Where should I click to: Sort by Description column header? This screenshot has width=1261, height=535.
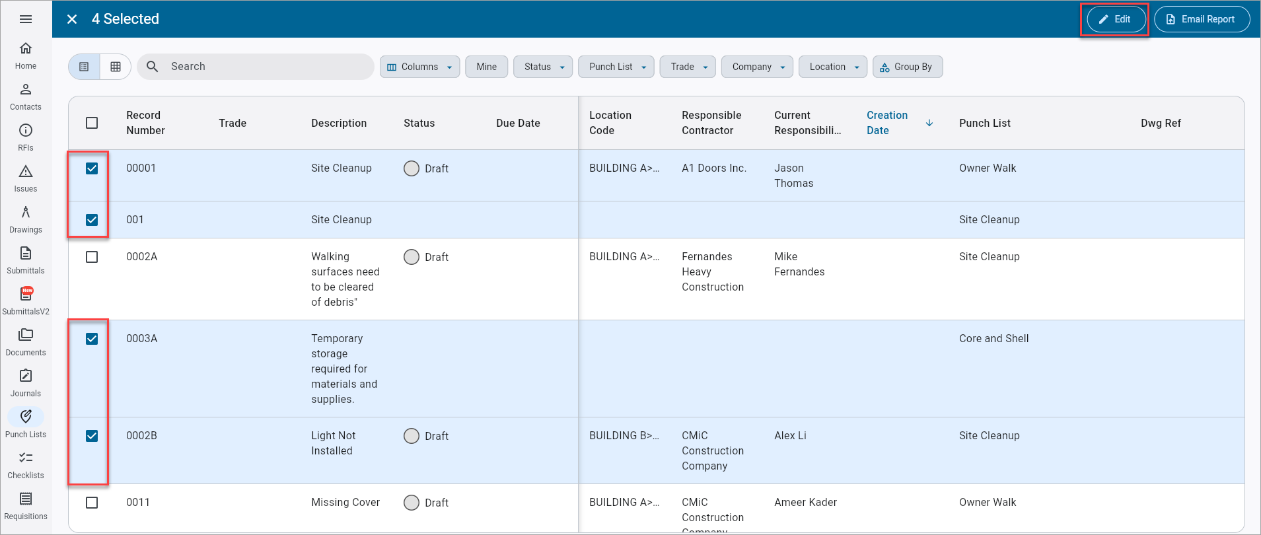(x=339, y=123)
